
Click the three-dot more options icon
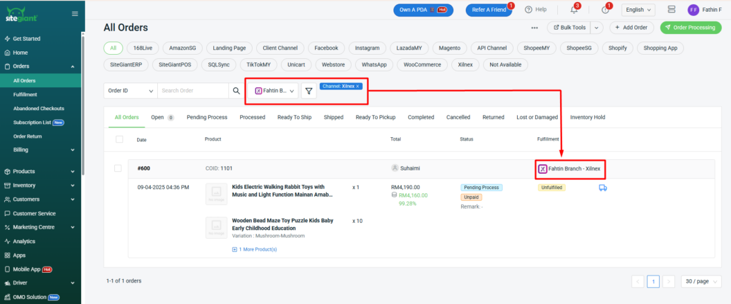534,28
